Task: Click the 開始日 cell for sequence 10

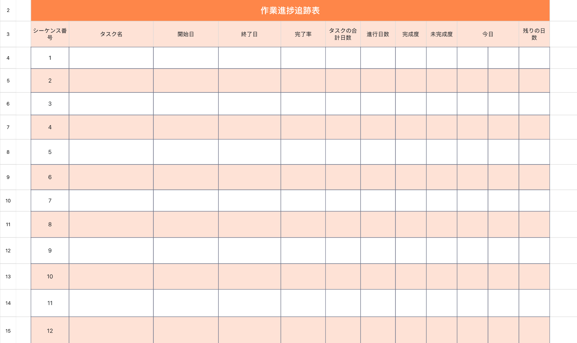Action: [186, 277]
